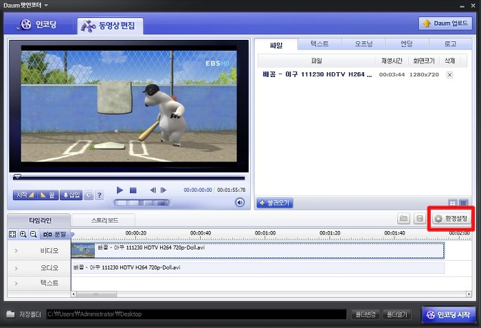Select the video clip thumbnail in timeline
Viewport: 481px width, 328px height.
(83, 250)
